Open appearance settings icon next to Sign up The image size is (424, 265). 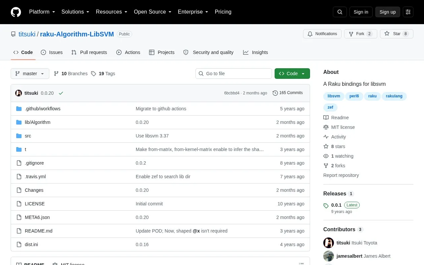(x=408, y=12)
